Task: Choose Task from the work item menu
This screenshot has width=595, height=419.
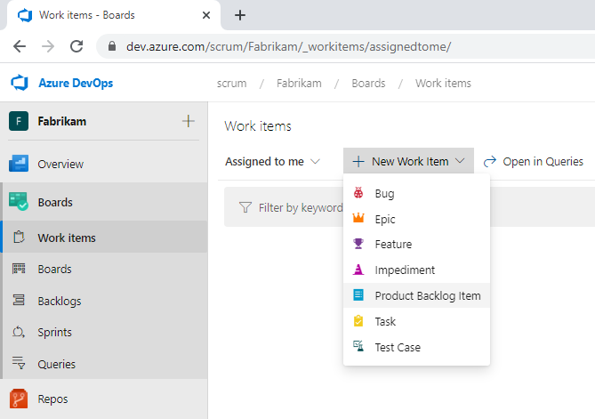Action: click(416, 321)
